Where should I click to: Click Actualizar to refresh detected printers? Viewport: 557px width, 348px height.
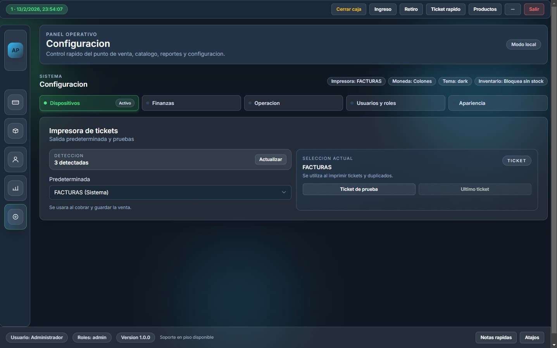click(x=270, y=159)
